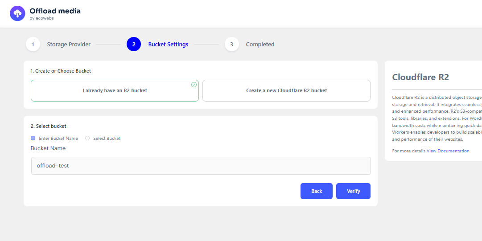Click the Offload media title text
This screenshot has height=241, width=482.
click(x=55, y=11)
